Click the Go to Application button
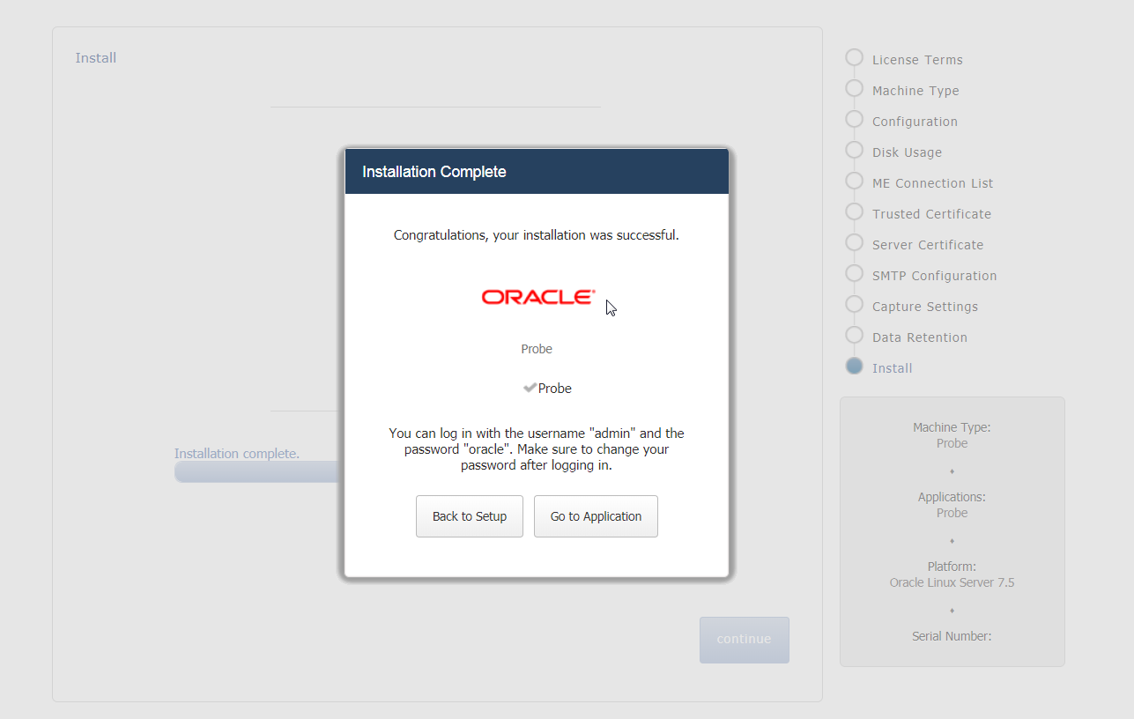This screenshot has width=1134, height=719. click(596, 516)
